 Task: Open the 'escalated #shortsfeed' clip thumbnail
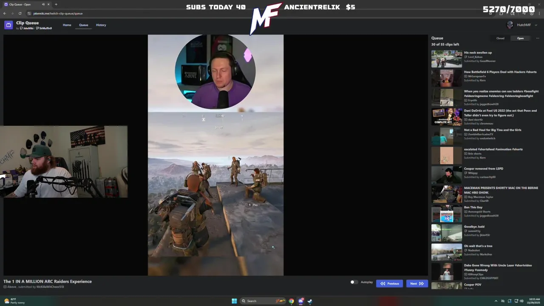447,156
